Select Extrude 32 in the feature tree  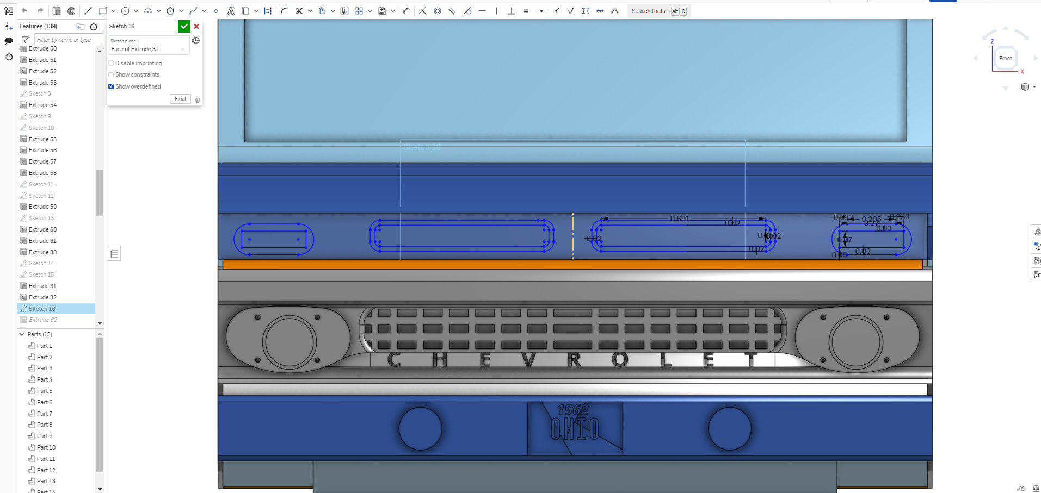point(42,297)
